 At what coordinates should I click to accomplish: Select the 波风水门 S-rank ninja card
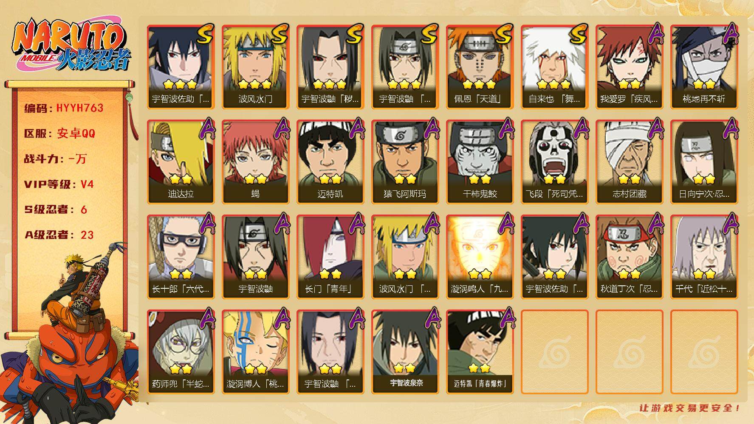(255, 67)
